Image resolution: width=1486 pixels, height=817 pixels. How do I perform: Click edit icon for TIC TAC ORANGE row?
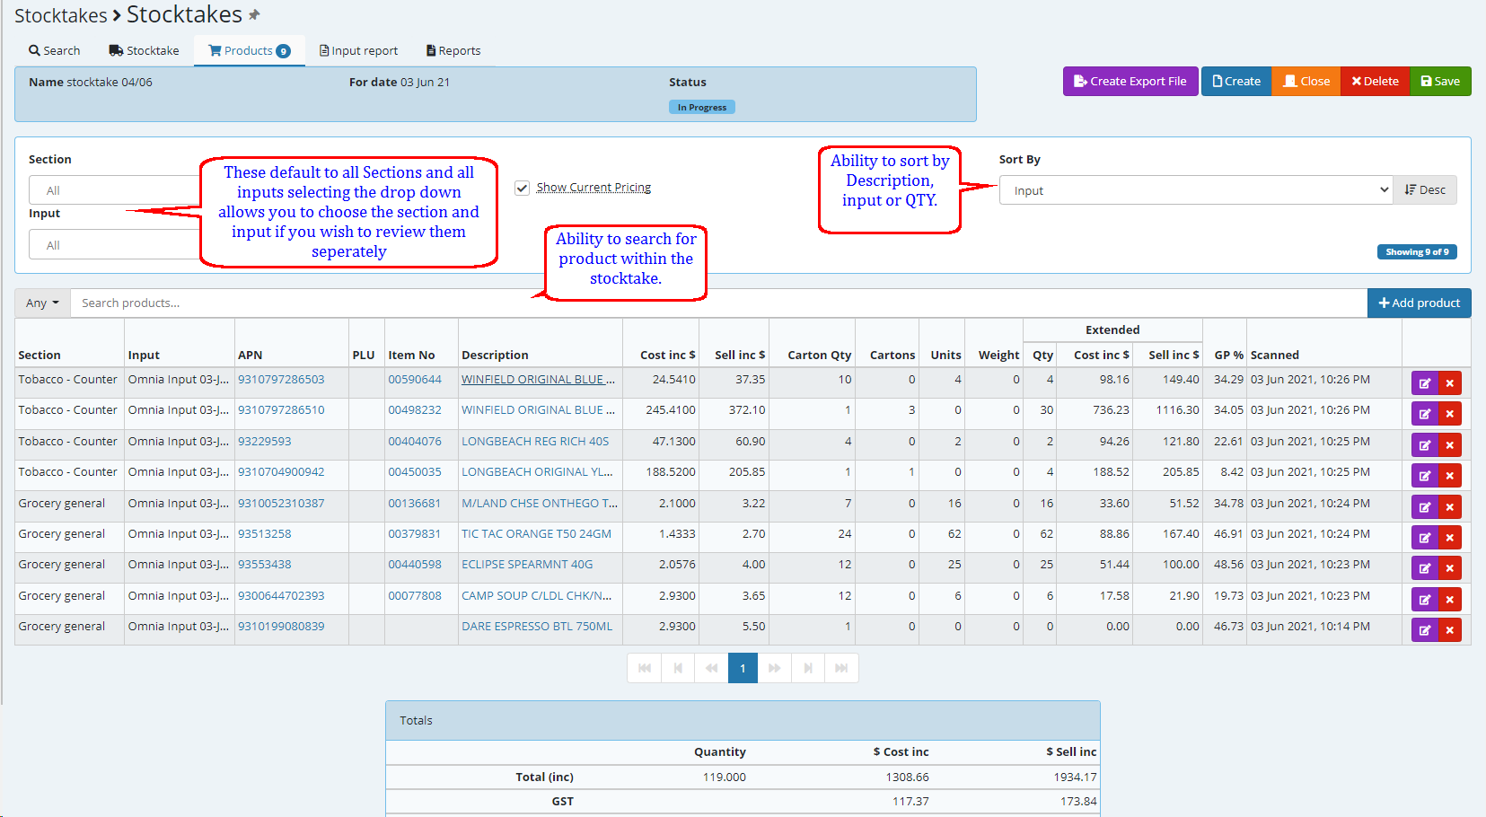(x=1424, y=538)
